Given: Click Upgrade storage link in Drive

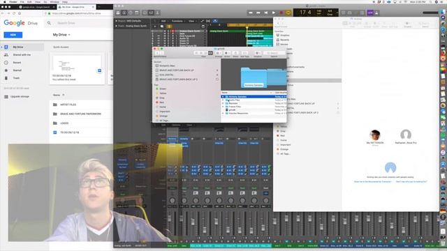Looking at the screenshot, I should point(20,97).
